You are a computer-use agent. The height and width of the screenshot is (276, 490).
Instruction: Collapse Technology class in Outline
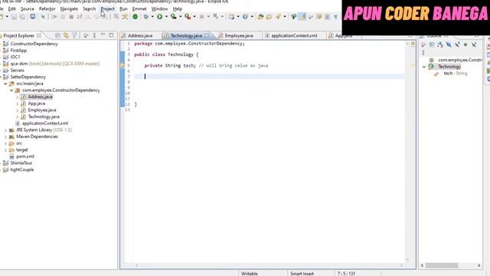(x=424, y=67)
